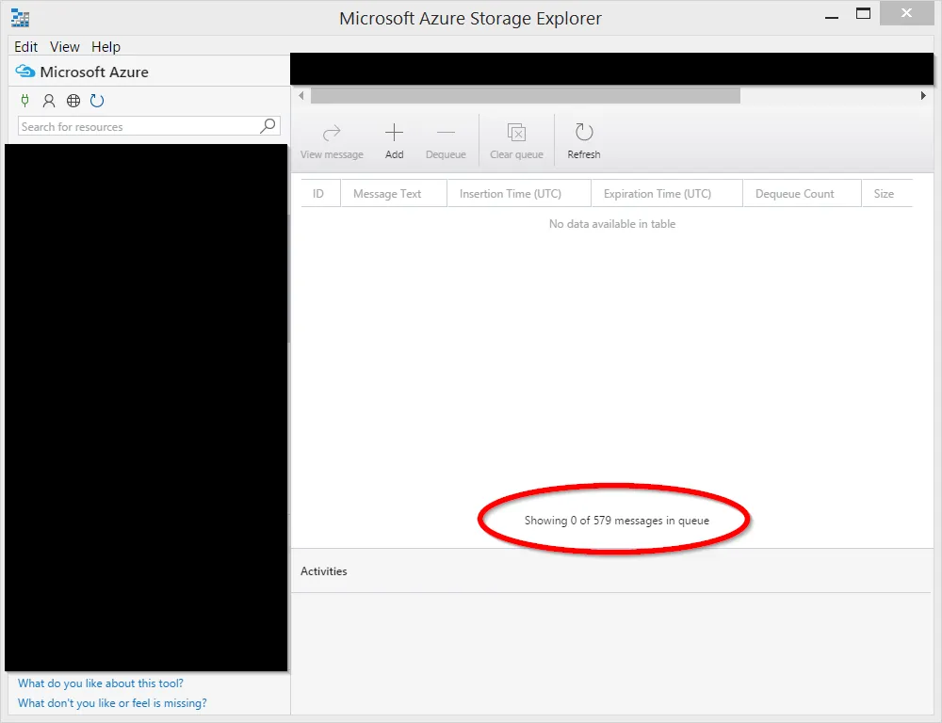Refresh the resource tree using the blue arrow

click(x=97, y=101)
